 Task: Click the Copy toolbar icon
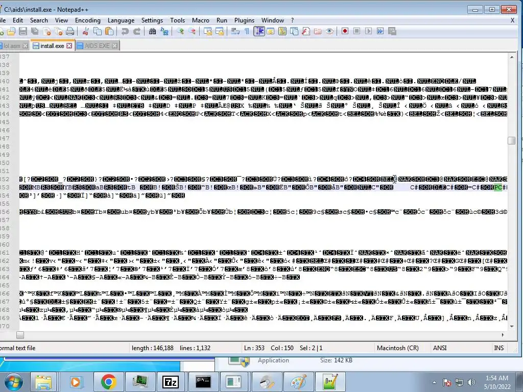(x=98, y=31)
